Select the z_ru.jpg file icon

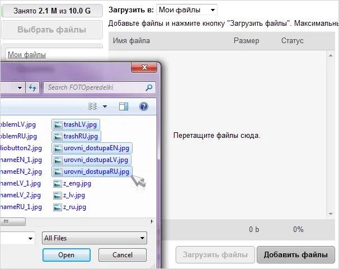click(58, 207)
